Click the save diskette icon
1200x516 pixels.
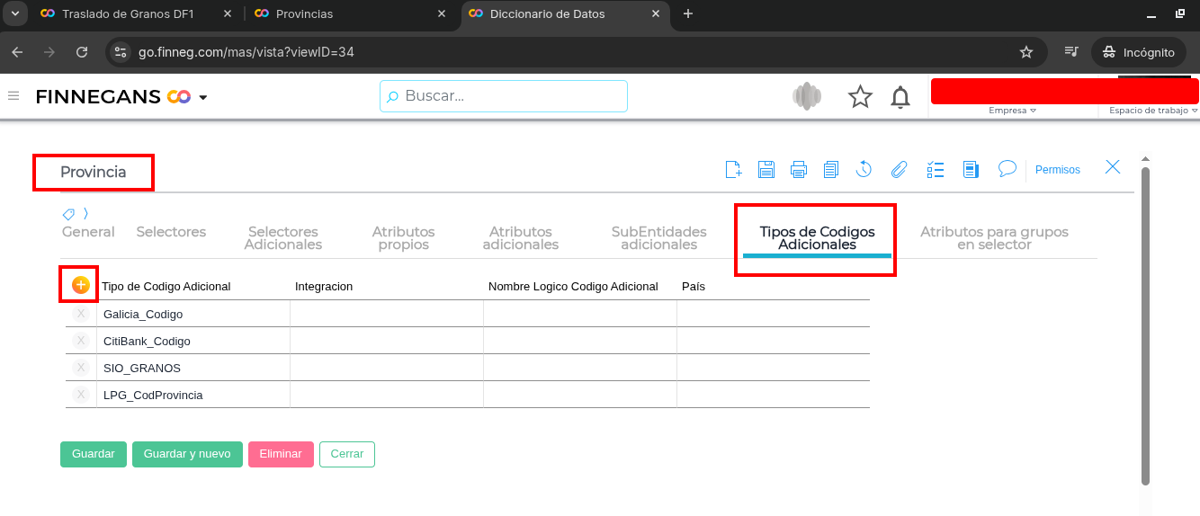click(x=766, y=169)
